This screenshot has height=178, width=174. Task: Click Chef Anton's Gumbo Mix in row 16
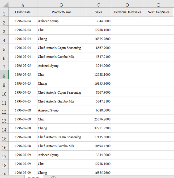pos(56,146)
